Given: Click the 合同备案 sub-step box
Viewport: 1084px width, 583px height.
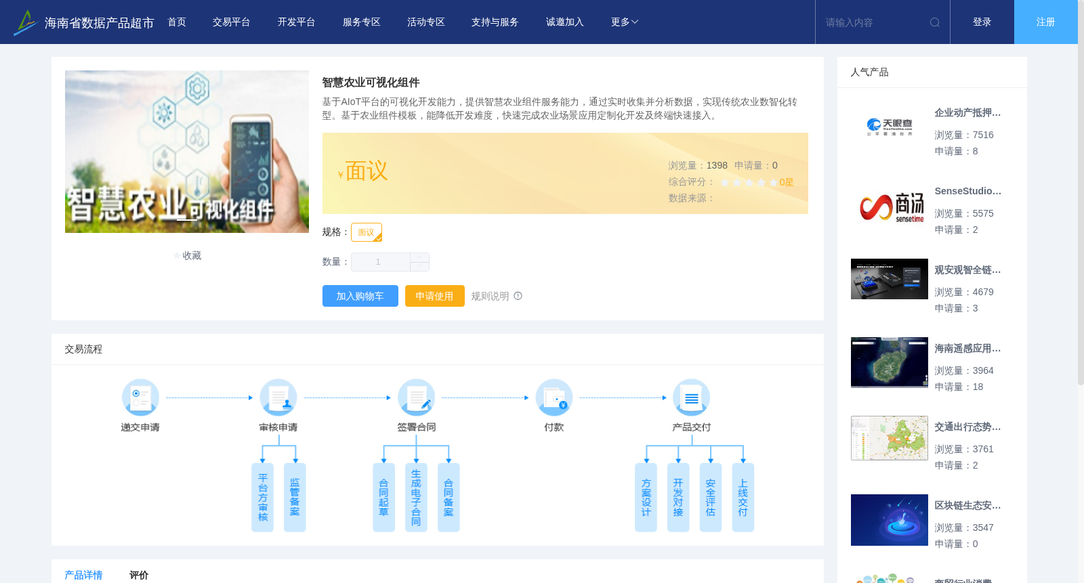Looking at the screenshot, I should point(449,498).
